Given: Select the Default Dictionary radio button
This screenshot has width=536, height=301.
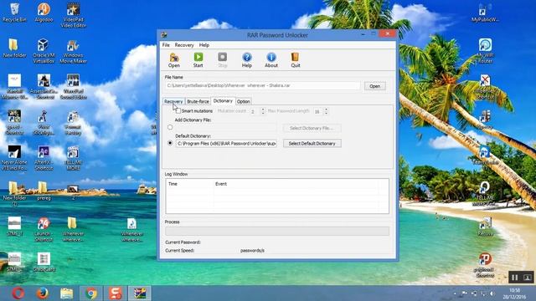Looking at the screenshot, I should (170, 143).
